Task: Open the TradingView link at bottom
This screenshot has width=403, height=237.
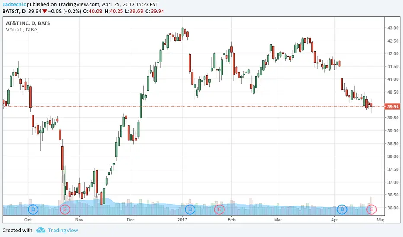Action: [63, 231]
